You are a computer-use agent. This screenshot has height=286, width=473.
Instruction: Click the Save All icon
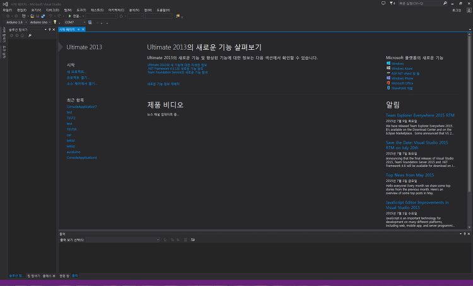[43, 16]
